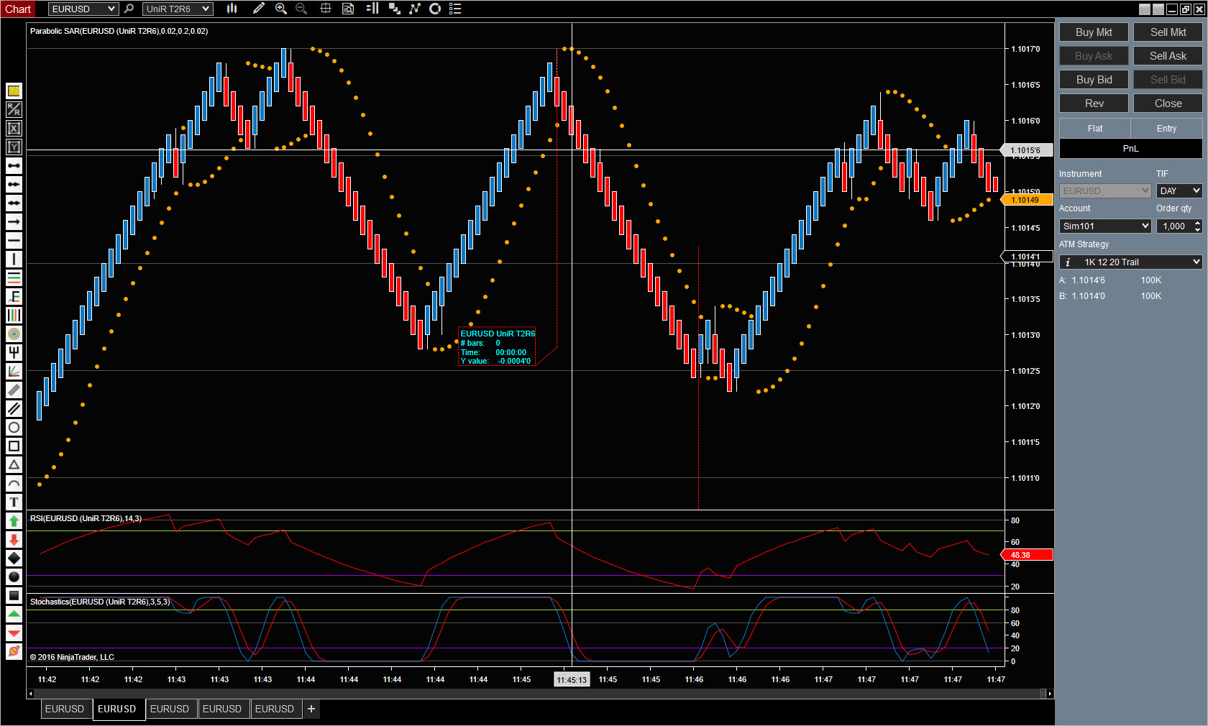Select the green Triangle Up marker

pyautogui.click(x=14, y=614)
